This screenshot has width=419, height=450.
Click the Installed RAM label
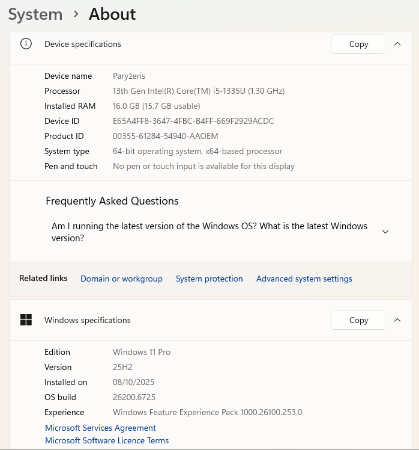tap(70, 106)
